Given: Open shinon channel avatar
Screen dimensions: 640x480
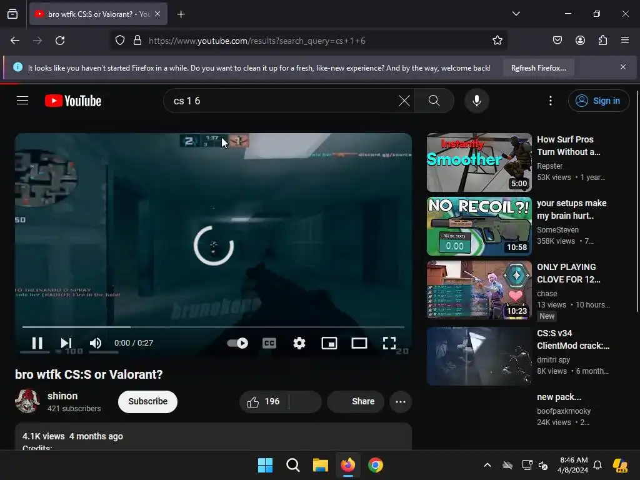Looking at the screenshot, I should pos(27,401).
